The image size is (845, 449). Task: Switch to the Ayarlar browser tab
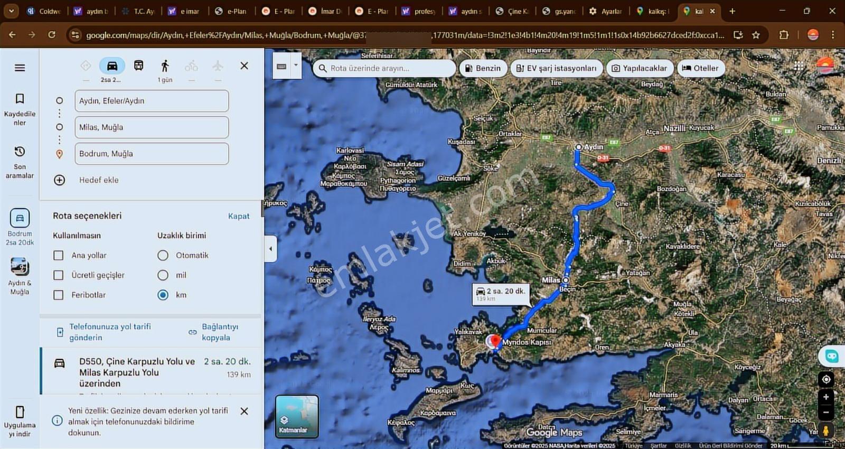pos(606,11)
